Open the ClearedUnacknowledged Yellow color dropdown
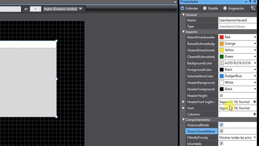259x146 pixels. click(255, 50)
